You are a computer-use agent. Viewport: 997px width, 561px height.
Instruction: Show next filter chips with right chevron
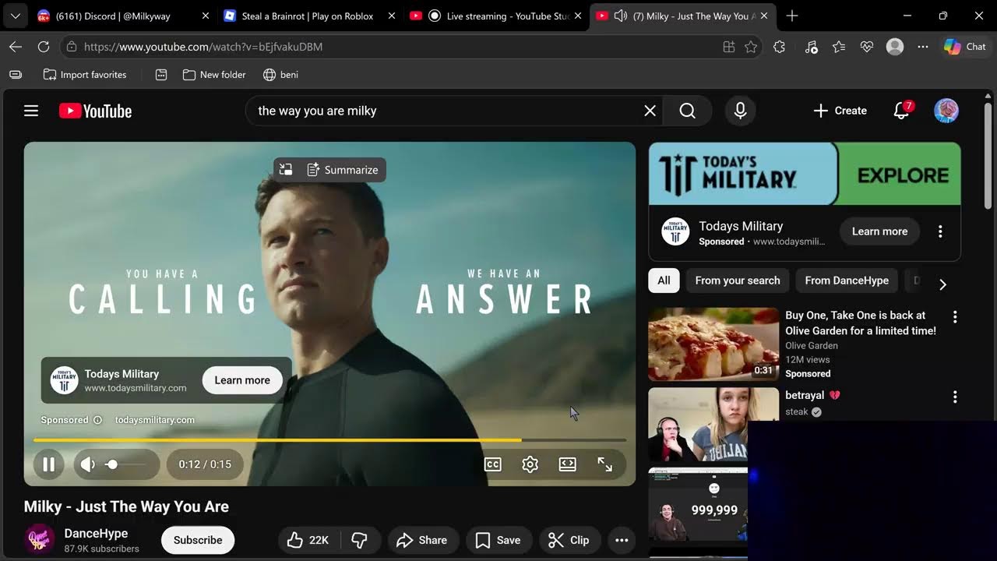pyautogui.click(x=942, y=284)
